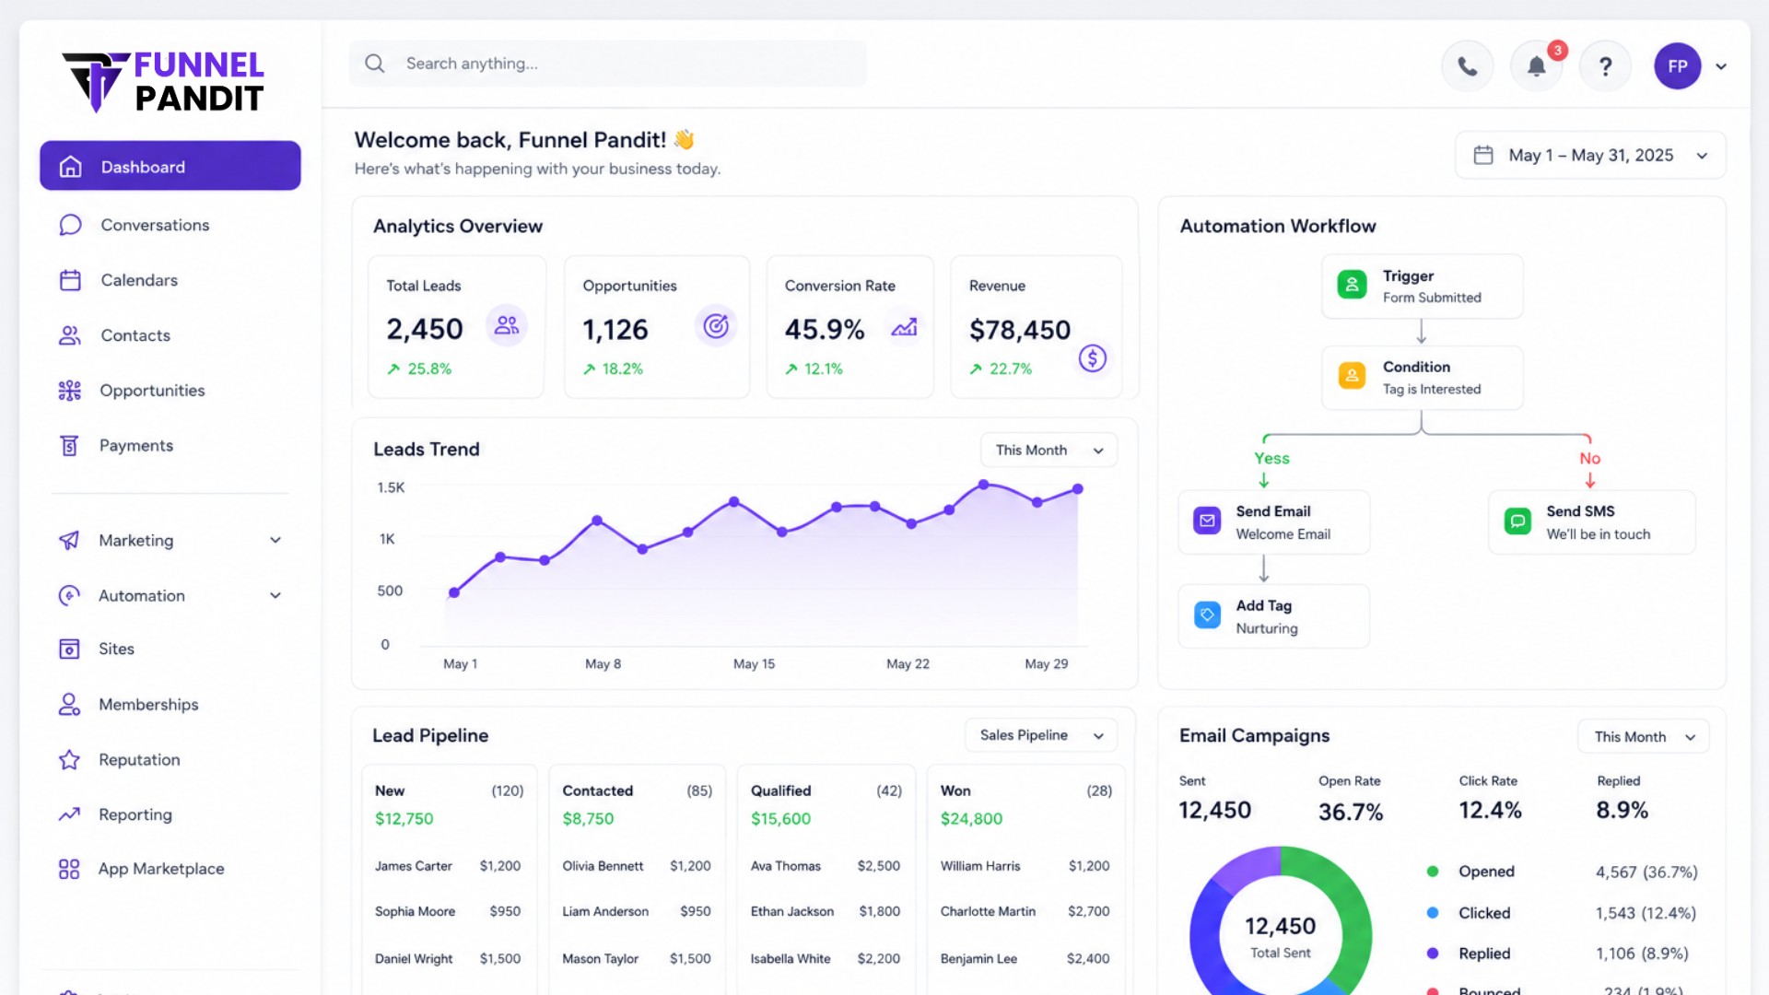The image size is (1769, 995).
Task: Click the Add Tag blue icon
Action: click(x=1207, y=615)
